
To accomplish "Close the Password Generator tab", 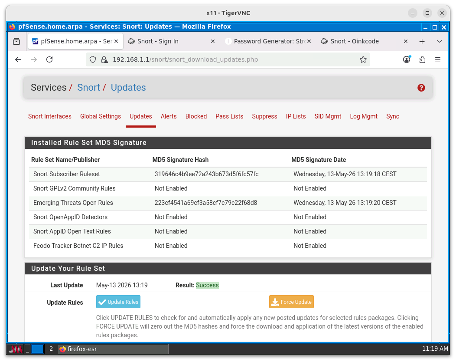I will pyautogui.click(x=309, y=41).
